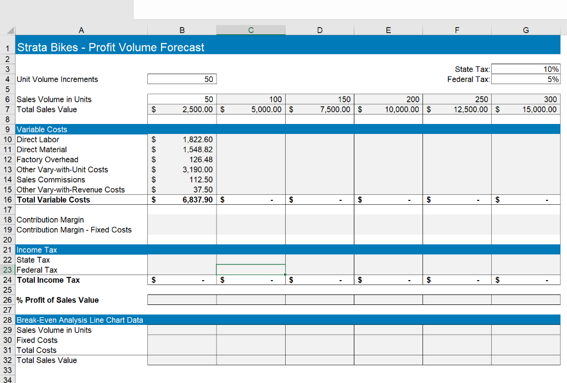Click the Direct Labor amount cell
The image size is (567, 383).
pos(182,139)
